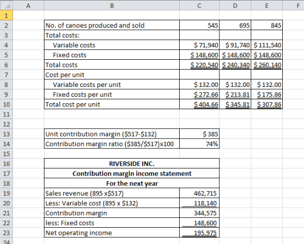Click the 'Cost per unit' label cell
The width and height of the screenshot is (304, 244).
(x=112, y=74)
